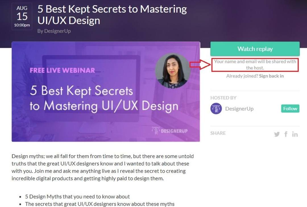Click the 5 Design Myths bullet item

click(77, 196)
